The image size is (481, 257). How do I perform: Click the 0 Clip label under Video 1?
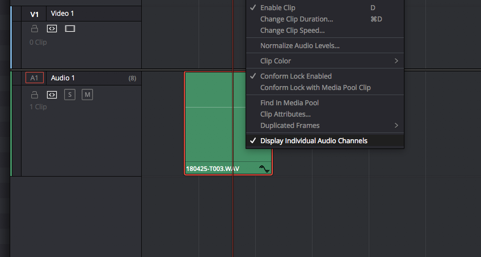coord(38,42)
